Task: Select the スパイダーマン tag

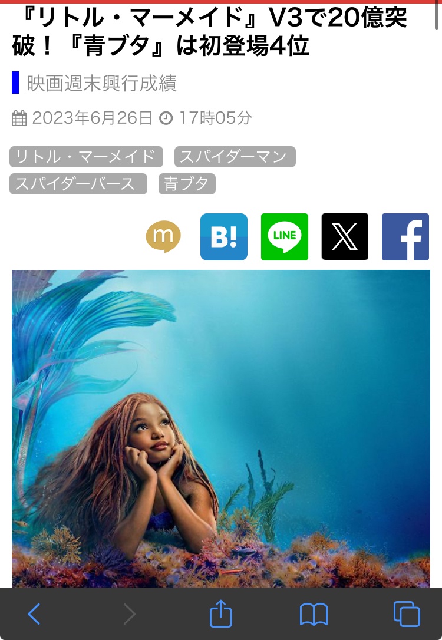Action: [x=235, y=157]
